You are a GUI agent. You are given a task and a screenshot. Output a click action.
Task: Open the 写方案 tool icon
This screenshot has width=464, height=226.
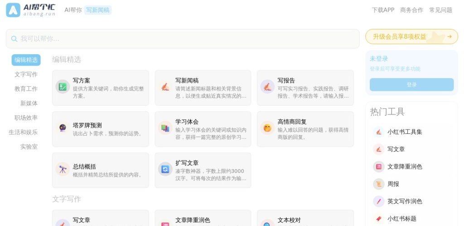(x=63, y=87)
